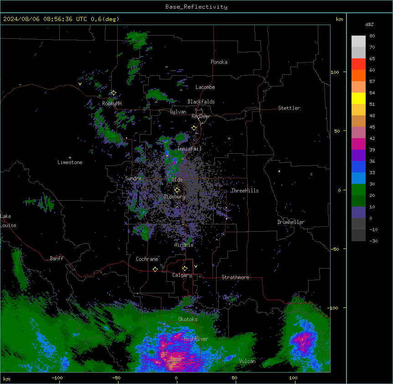Click the Lacombe city label

pyautogui.click(x=205, y=87)
